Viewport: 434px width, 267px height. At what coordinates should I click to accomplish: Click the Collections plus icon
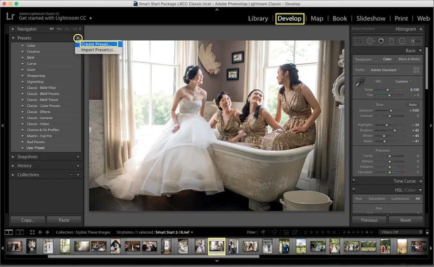pos(78,175)
